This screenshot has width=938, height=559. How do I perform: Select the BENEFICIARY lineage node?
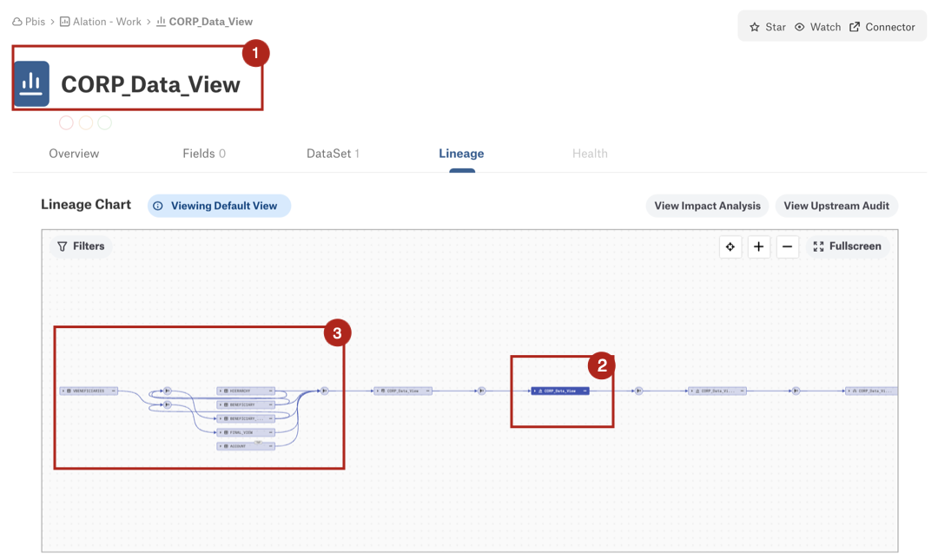[246, 404]
